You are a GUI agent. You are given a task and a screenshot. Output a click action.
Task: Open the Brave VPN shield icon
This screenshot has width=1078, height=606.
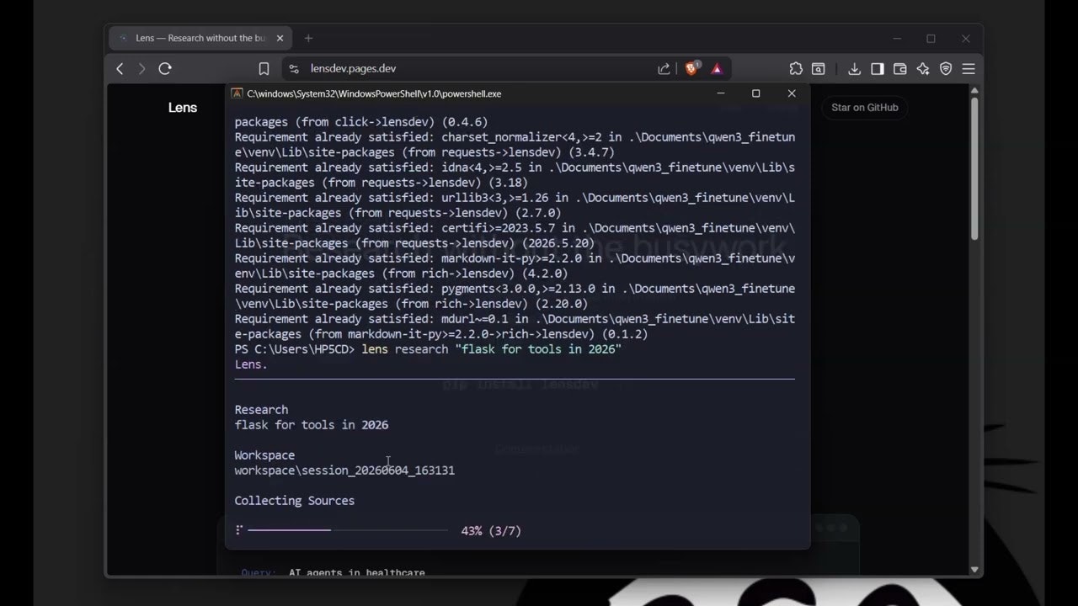click(946, 69)
